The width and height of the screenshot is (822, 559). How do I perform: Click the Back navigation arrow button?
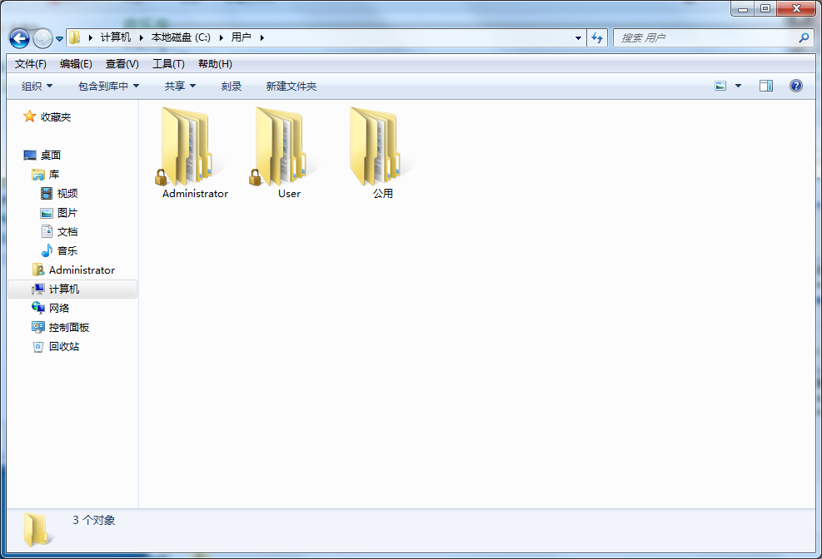coord(19,38)
